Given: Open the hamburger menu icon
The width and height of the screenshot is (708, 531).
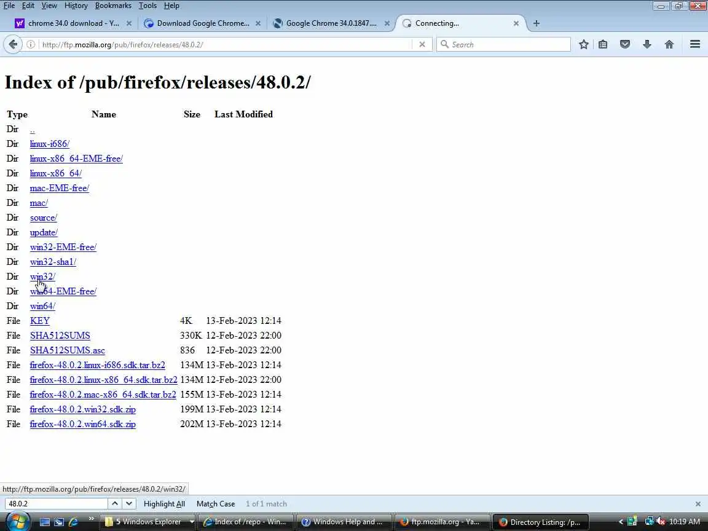Looking at the screenshot, I should 695,44.
